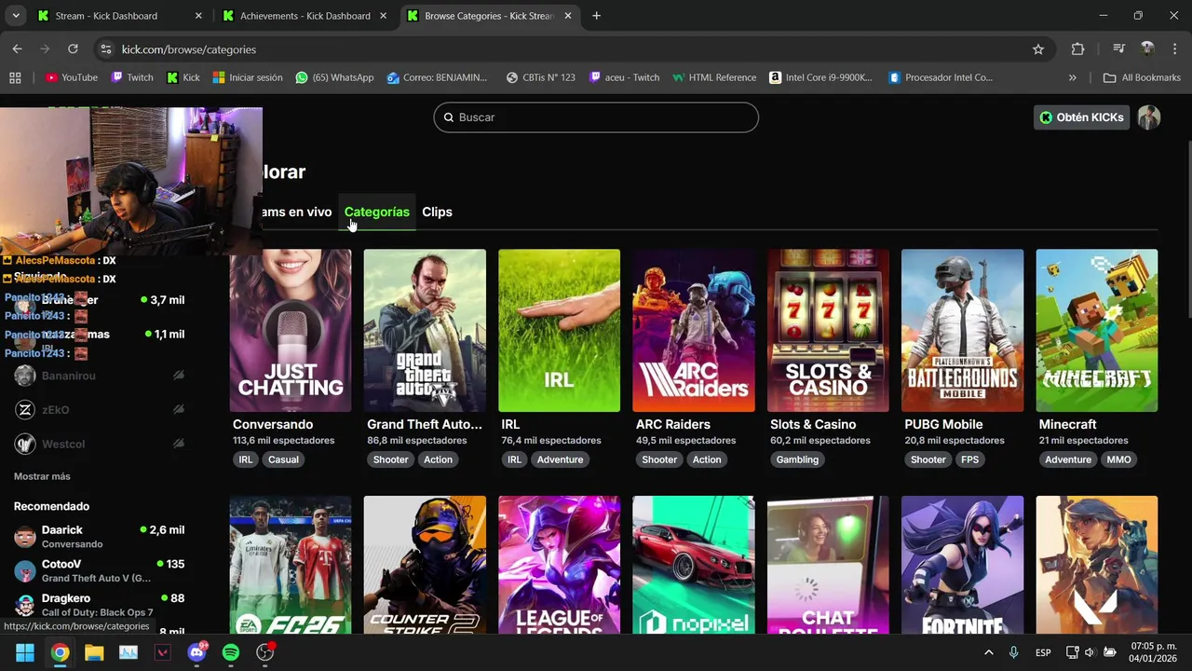Open the IRL category thumbnail
Screen dimensions: 1192x671
click(559, 330)
